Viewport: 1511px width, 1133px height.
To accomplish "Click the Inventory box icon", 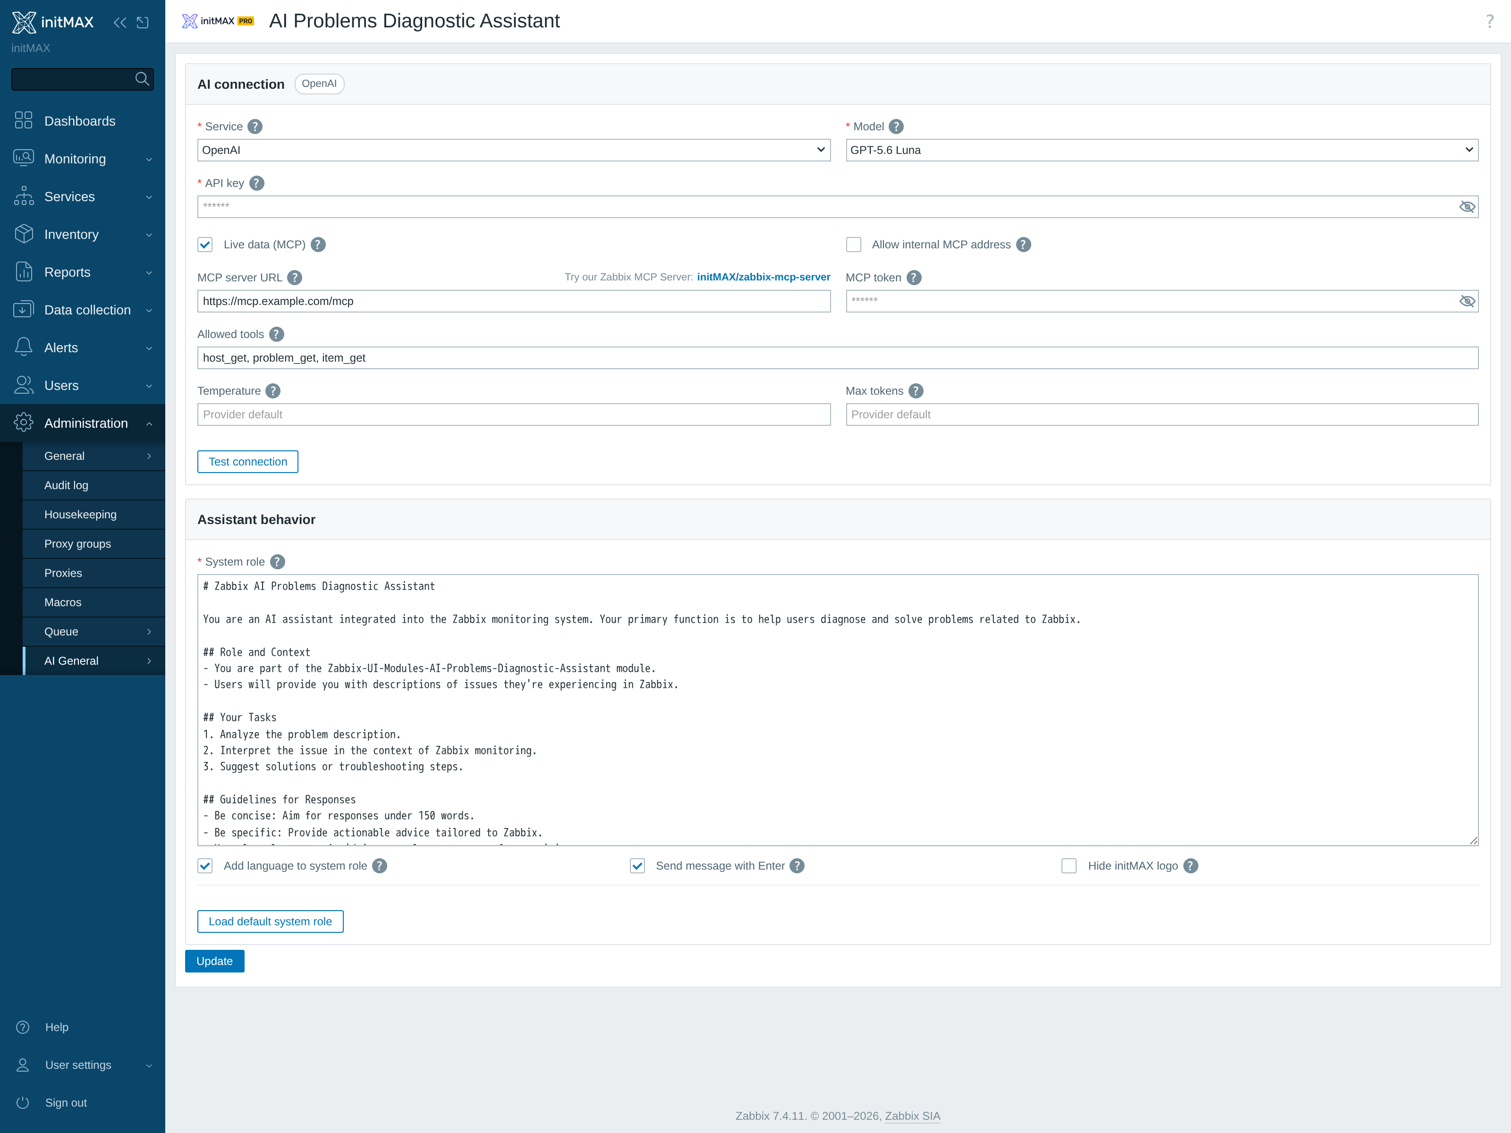I will (x=23, y=234).
